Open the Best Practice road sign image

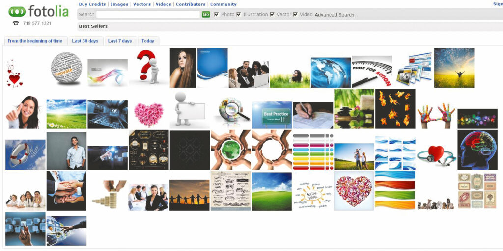point(272,116)
